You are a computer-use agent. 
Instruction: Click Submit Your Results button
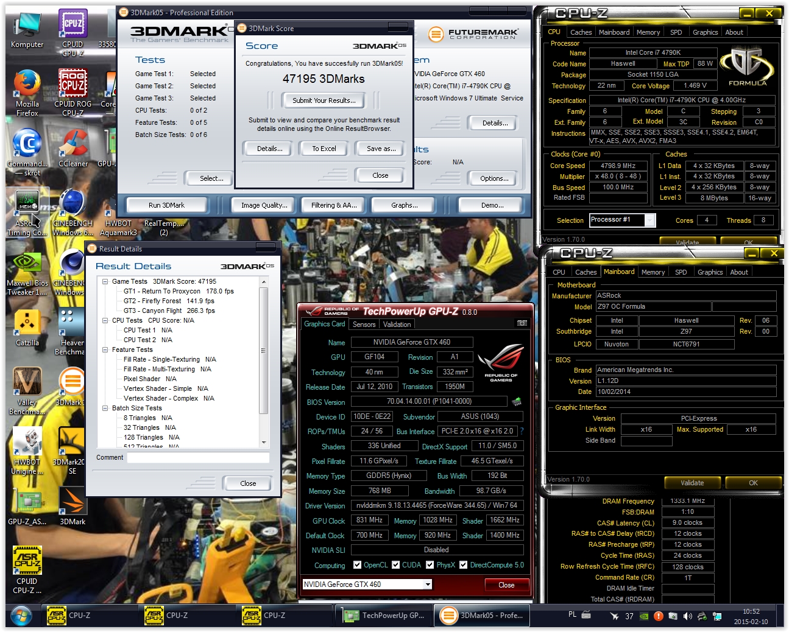324,100
